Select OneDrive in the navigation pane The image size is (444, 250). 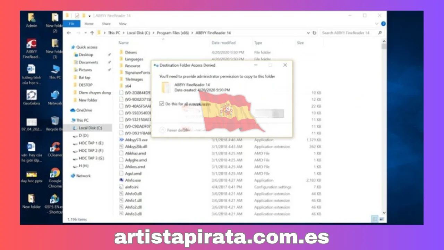click(82, 110)
